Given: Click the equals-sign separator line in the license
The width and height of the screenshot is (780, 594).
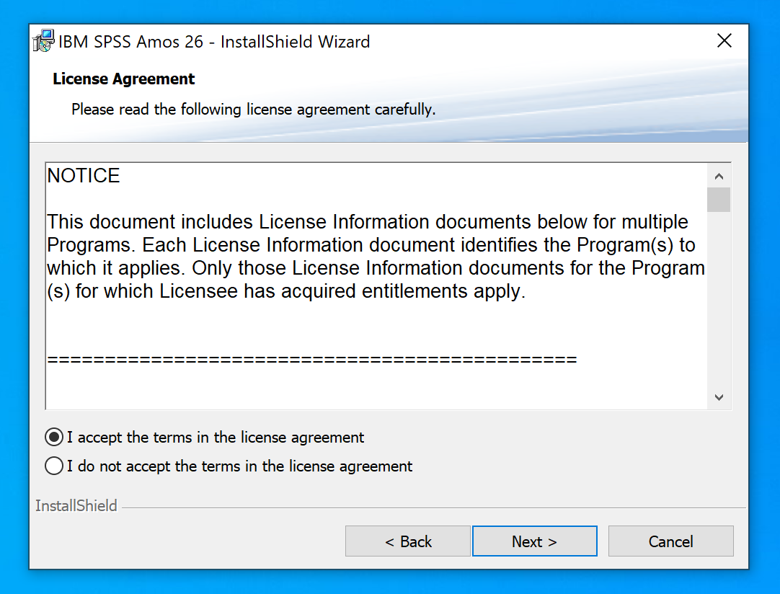Looking at the screenshot, I should [311, 359].
